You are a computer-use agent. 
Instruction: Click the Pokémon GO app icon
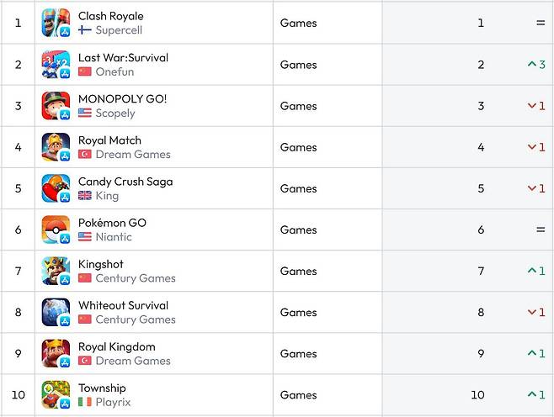click(56, 230)
